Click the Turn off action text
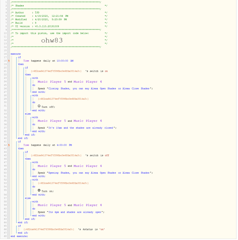Viewport: 238px width, 240px height. click(48, 107)
